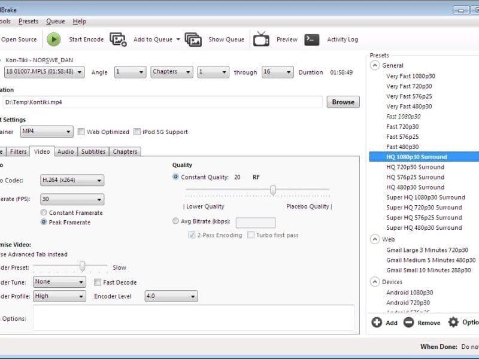The width and height of the screenshot is (479, 359).
Task: Click the Add to Queue icon
Action: (119, 39)
